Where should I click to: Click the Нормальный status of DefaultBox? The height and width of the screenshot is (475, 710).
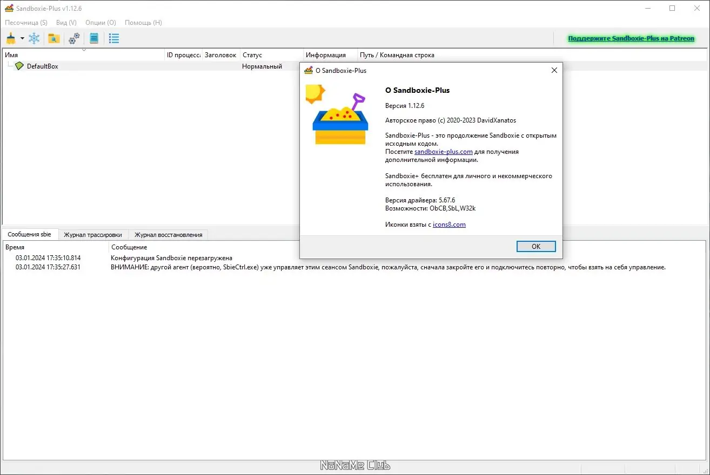pos(262,66)
